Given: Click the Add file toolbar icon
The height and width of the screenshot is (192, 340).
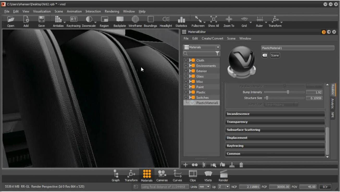Looking at the screenshot, I should tap(26, 20).
